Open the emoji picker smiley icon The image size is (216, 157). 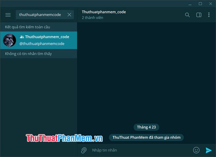coord(196,150)
